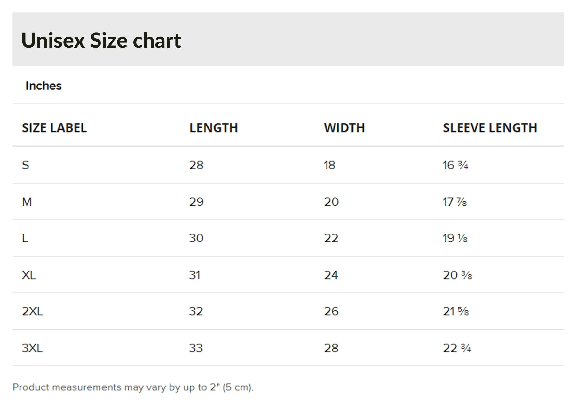Screen dimensions: 576x406
Task: Select the XL size row label
Action: 29,275
